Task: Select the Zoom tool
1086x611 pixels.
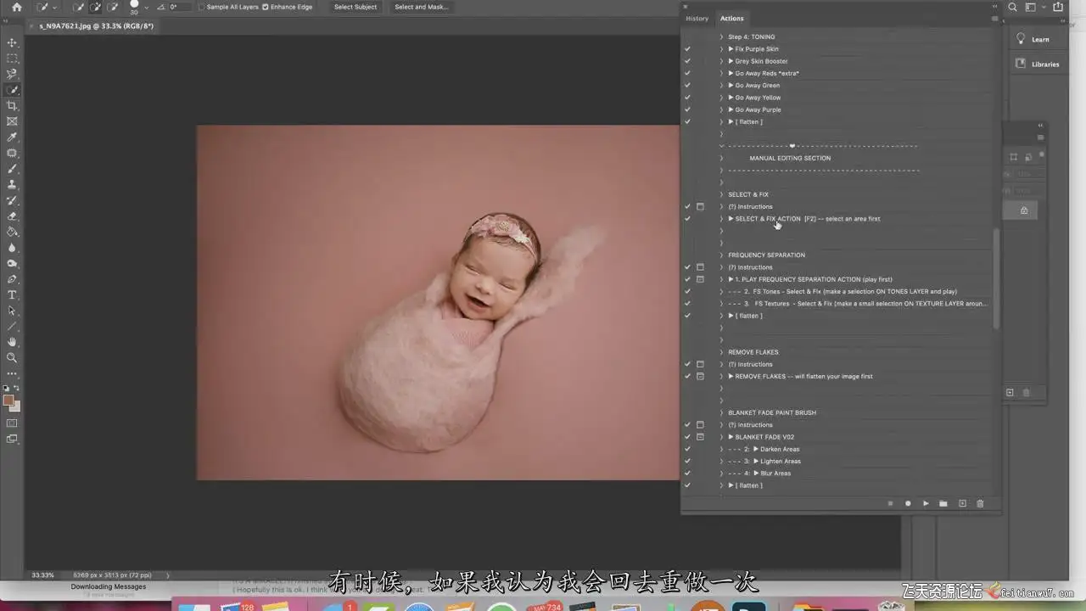Action: click(x=12, y=357)
